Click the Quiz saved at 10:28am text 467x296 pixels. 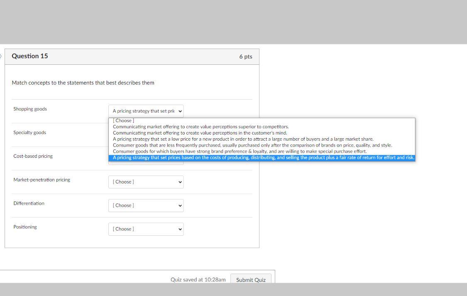coord(198,280)
